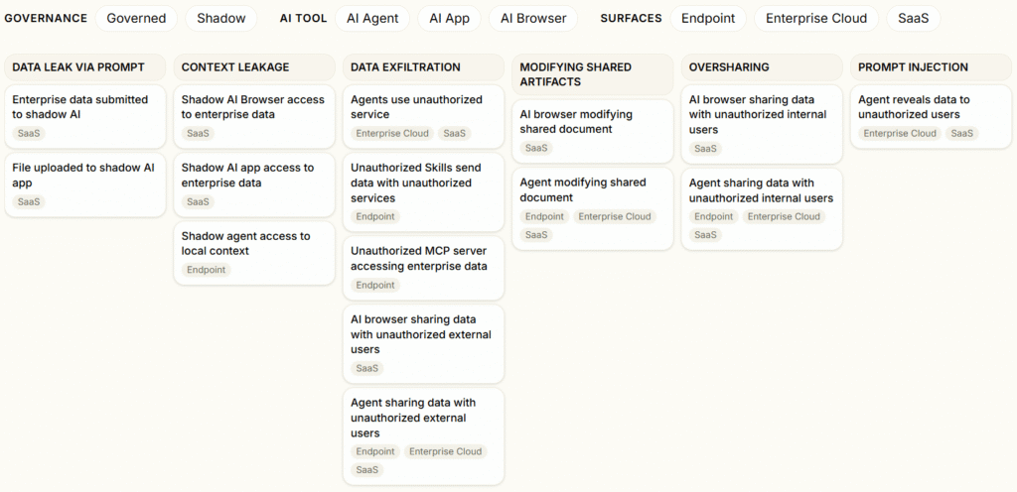The width and height of the screenshot is (1017, 492).
Task: Toggle the Shadow governance filter chip
Action: (220, 18)
